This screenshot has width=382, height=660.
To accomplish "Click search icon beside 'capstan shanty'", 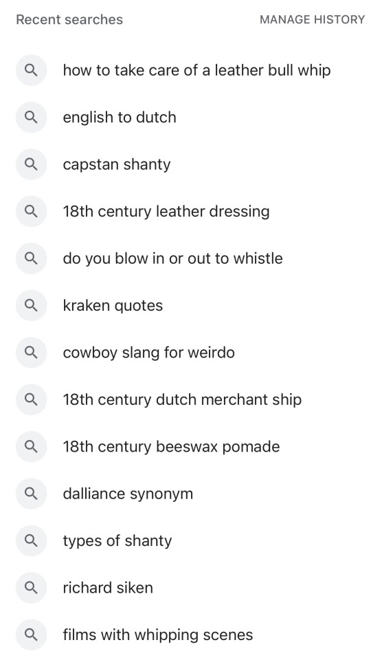I will pyautogui.click(x=31, y=164).
